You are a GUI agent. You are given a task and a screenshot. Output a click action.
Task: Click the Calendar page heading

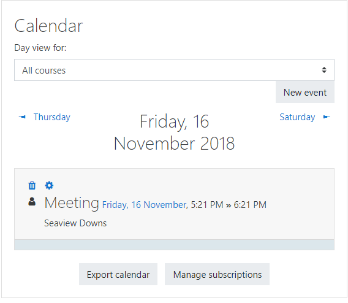pyautogui.click(x=48, y=26)
